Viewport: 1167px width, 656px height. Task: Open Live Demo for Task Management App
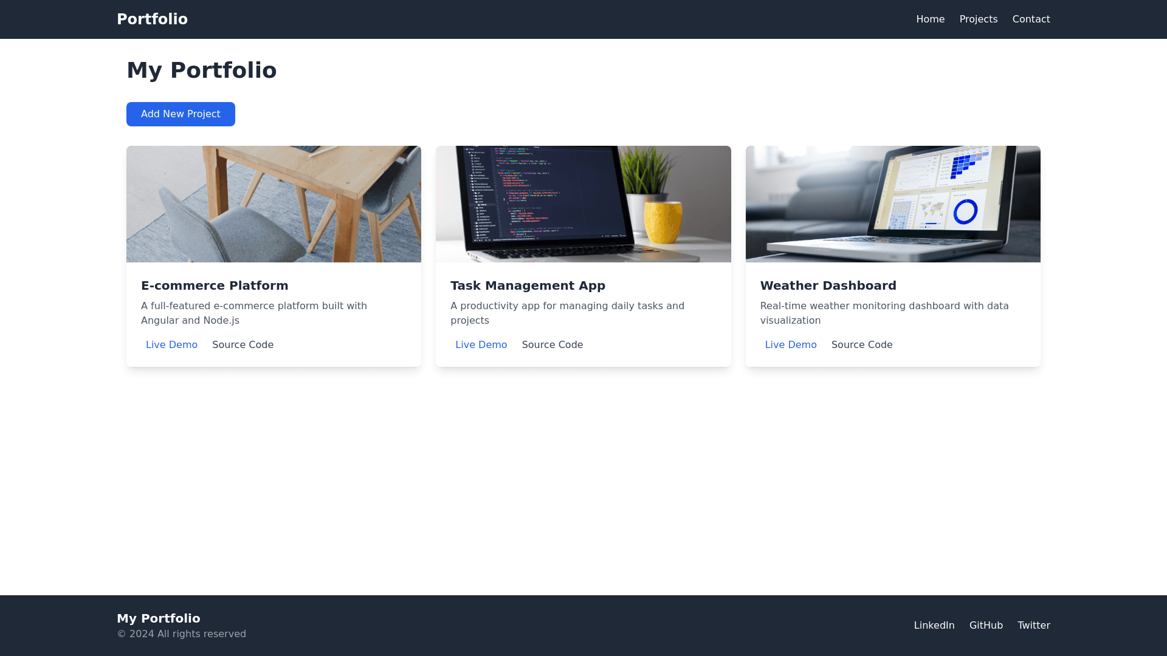pyautogui.click(x=481, y=345)
